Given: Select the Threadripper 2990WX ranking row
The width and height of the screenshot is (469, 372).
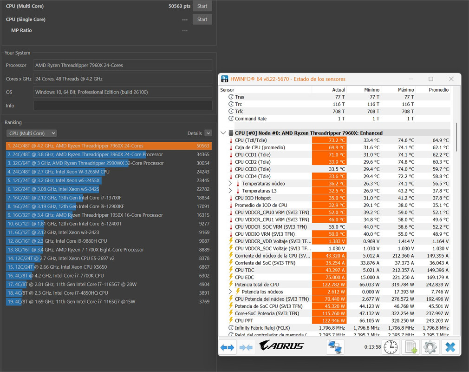Looking at the screenshot, I should click(x=109, y=163).
